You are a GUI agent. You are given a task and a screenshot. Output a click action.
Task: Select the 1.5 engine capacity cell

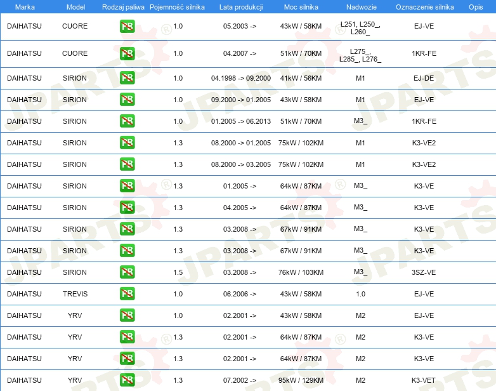click(x=178, y=272)
